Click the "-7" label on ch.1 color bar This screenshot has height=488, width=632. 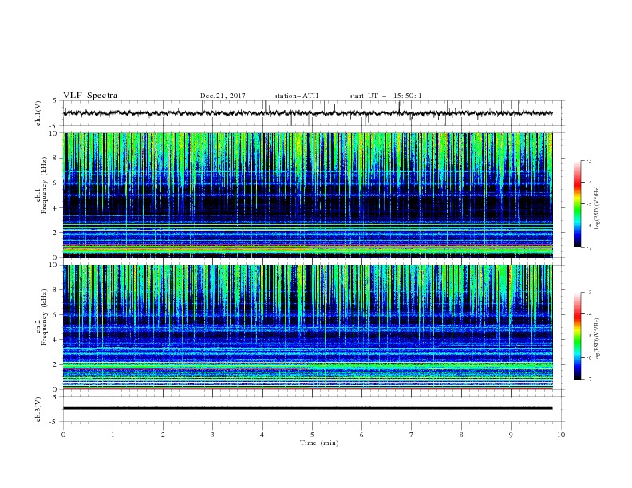pos(588,247)
